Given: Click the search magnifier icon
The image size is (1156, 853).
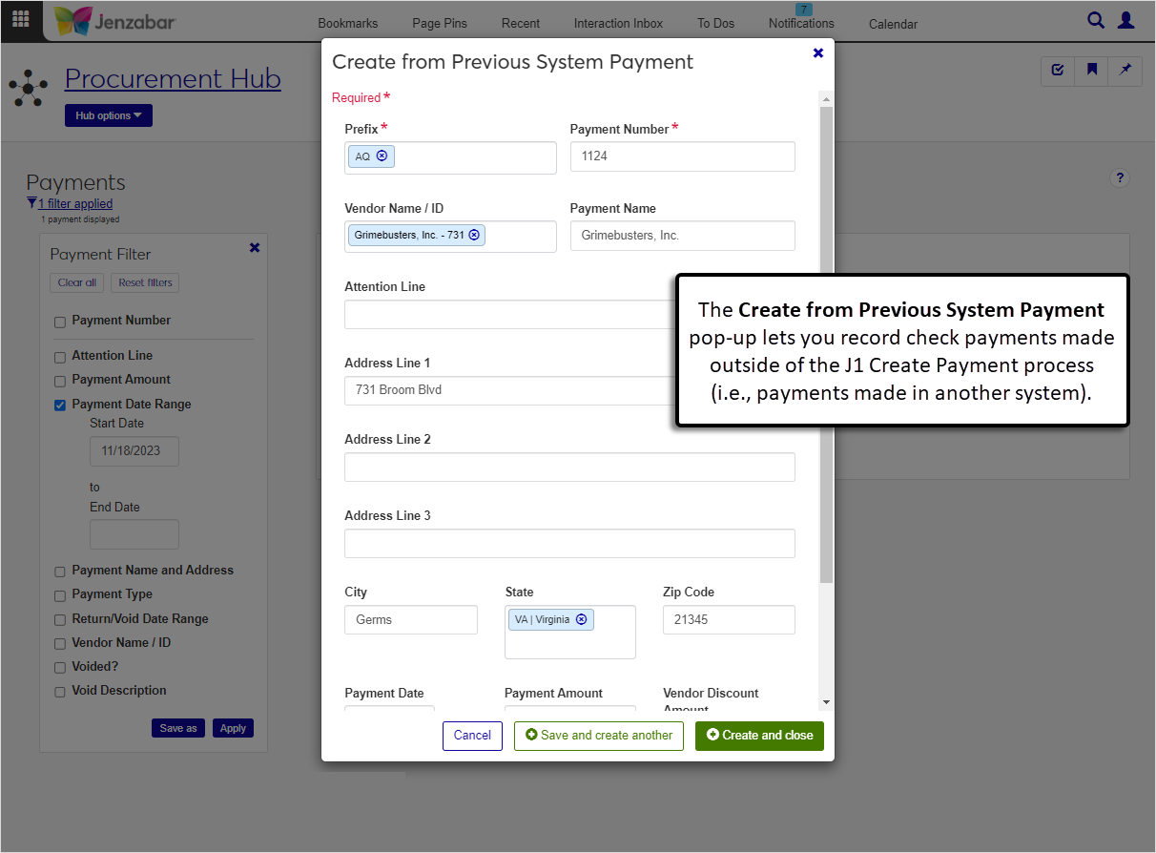Looking at the screenshot, I should coord(1096,20).
